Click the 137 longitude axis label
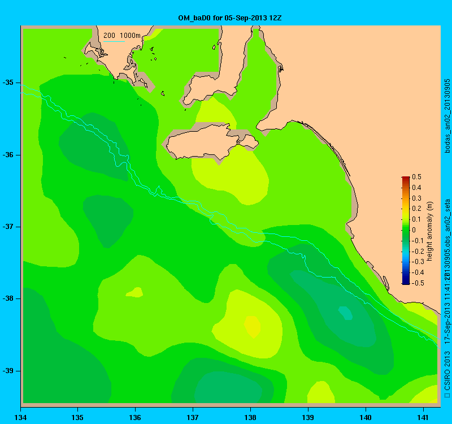Screen dimensions: 452x424 pyautogui.click(x=193, y=418)
